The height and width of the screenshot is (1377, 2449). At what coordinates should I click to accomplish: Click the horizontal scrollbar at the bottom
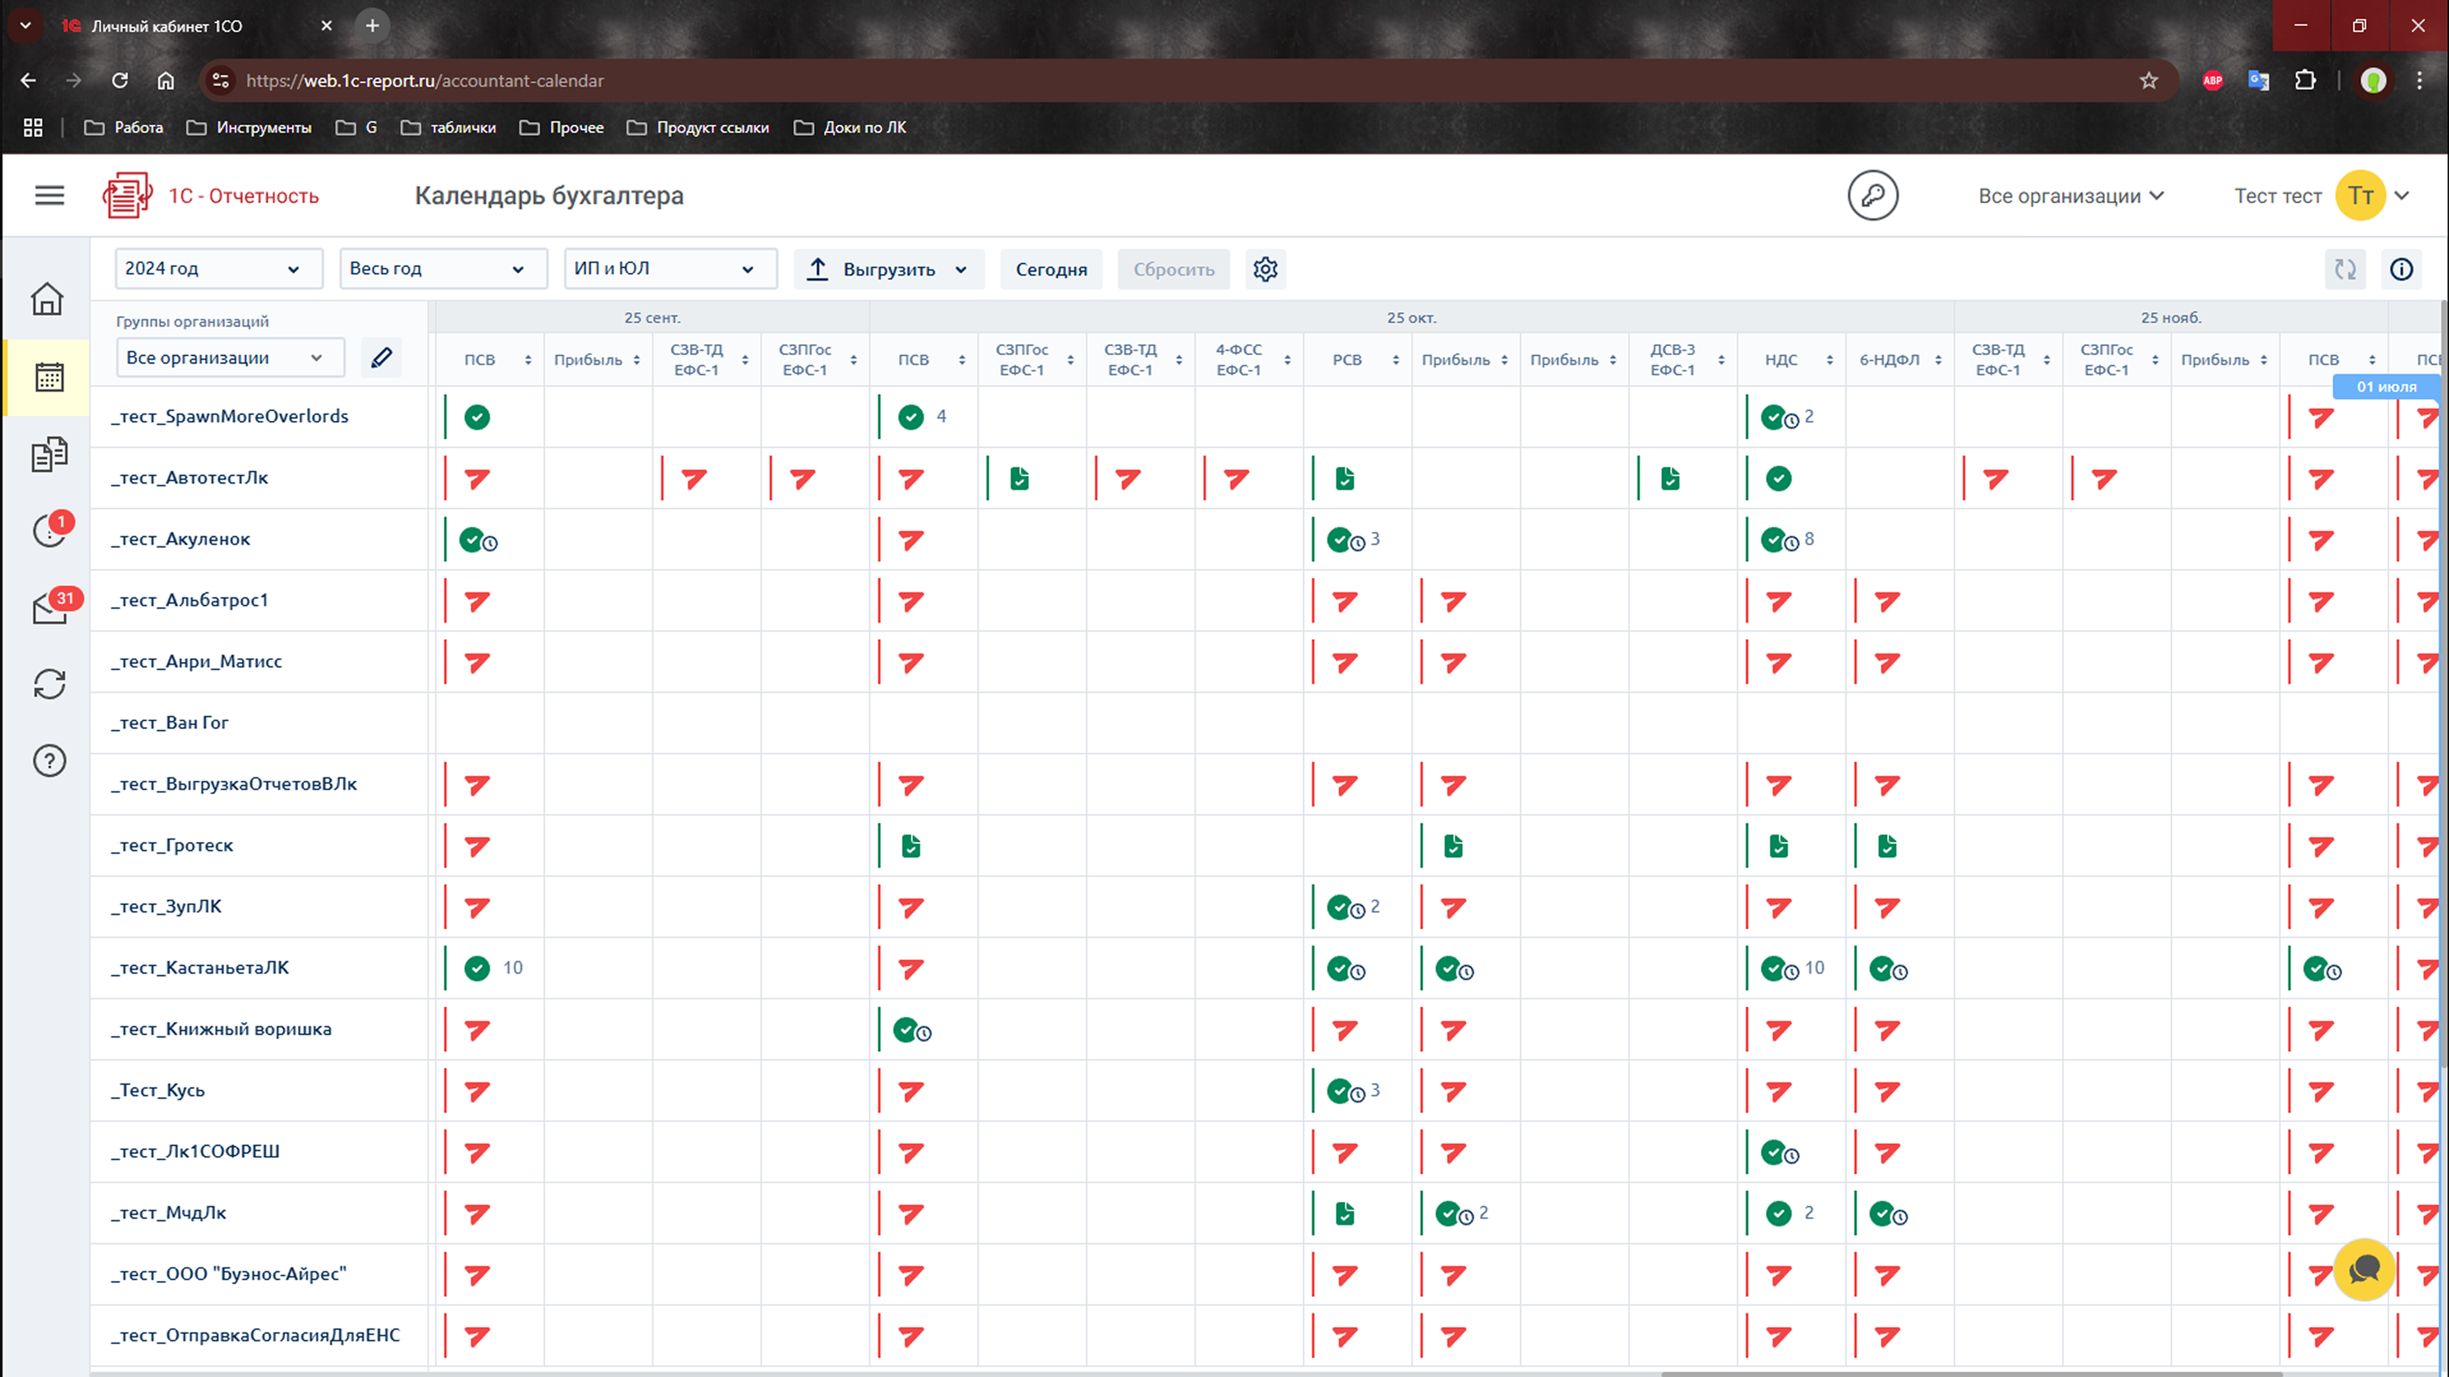tap(1972, 1373)
